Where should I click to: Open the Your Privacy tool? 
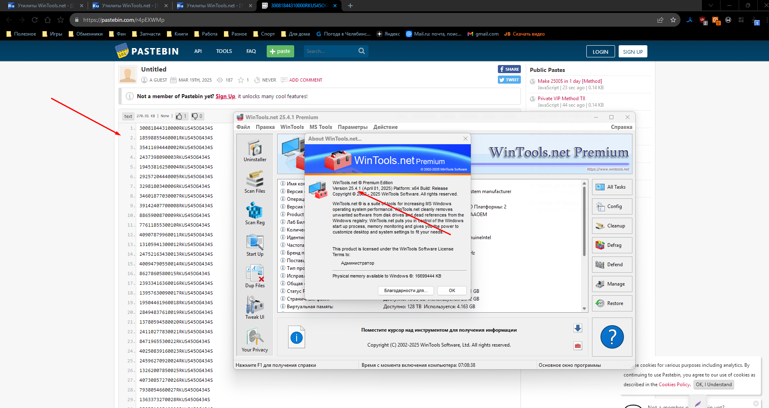coord(255,340)
